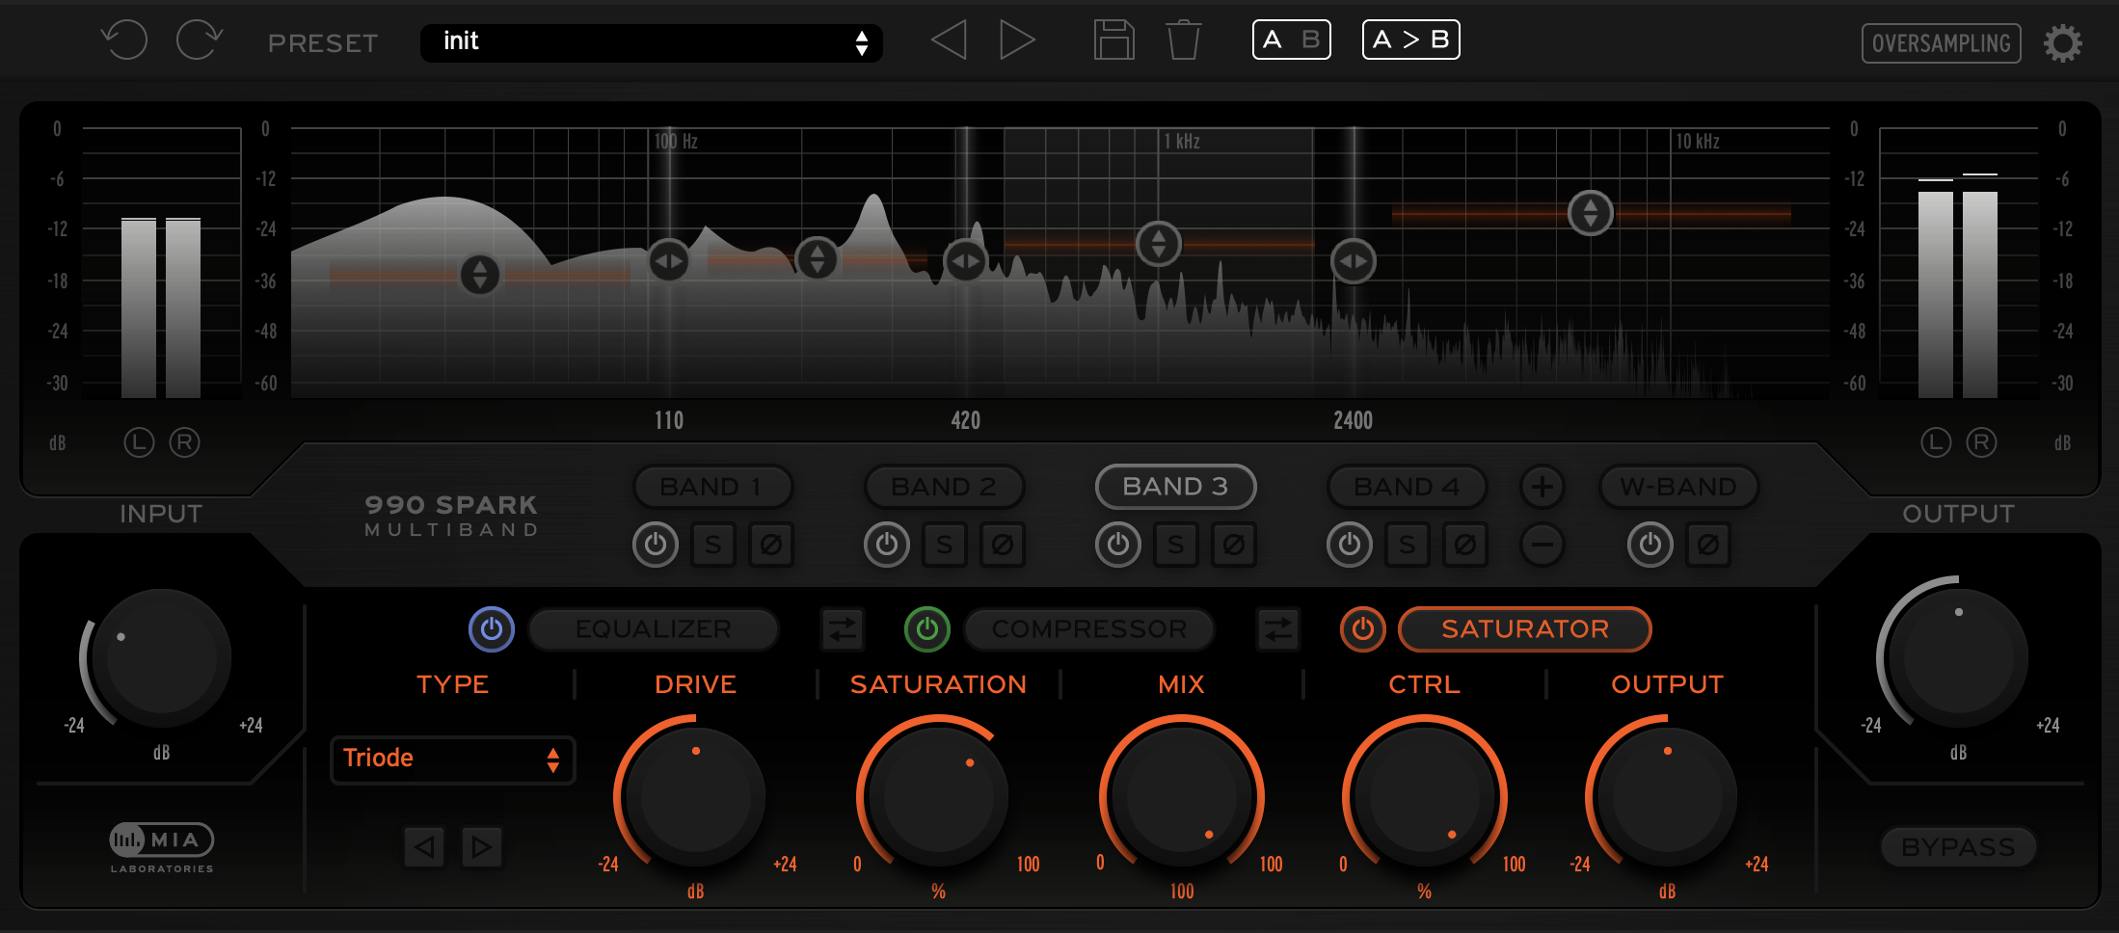Image resolution: width=2119 pixels, height=933 pixels.
Task: Toggle Band 1 power button
Action: pyautogui.click(x=656, y=546)
